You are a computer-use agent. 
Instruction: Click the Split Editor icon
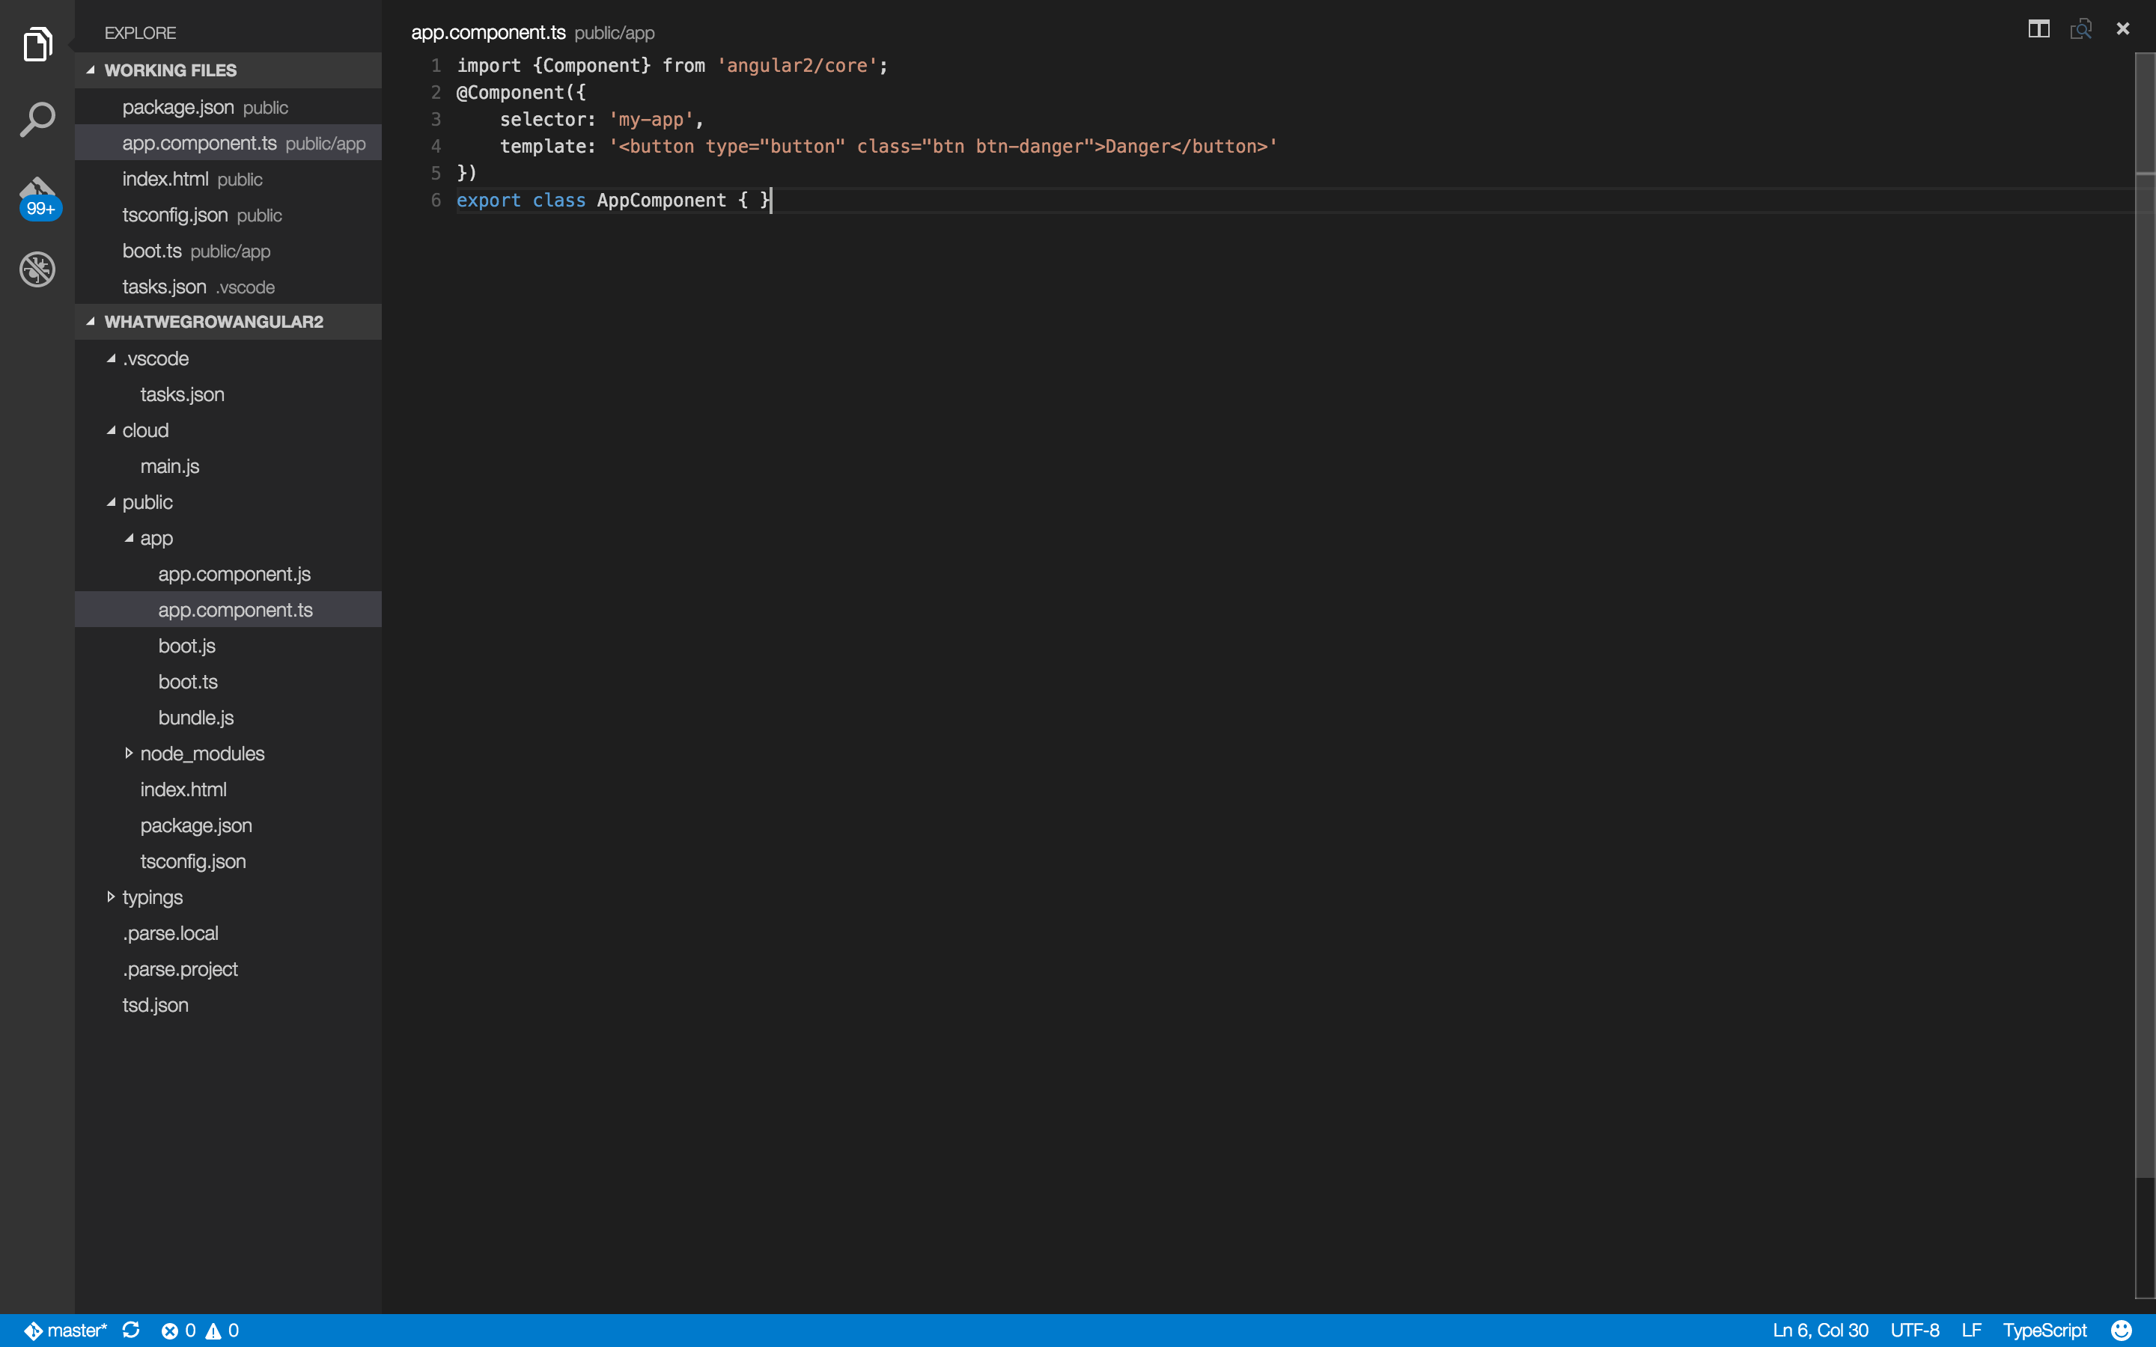coord(2038,29)
